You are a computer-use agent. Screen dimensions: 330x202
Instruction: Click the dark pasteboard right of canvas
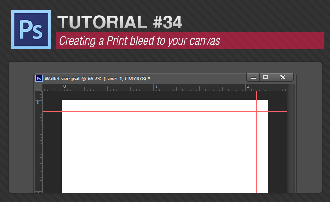coord(277,146)
